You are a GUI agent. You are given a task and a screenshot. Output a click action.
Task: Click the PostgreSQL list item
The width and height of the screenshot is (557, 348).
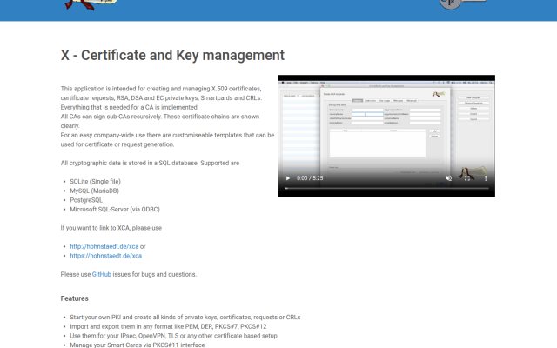pos(86,200)
